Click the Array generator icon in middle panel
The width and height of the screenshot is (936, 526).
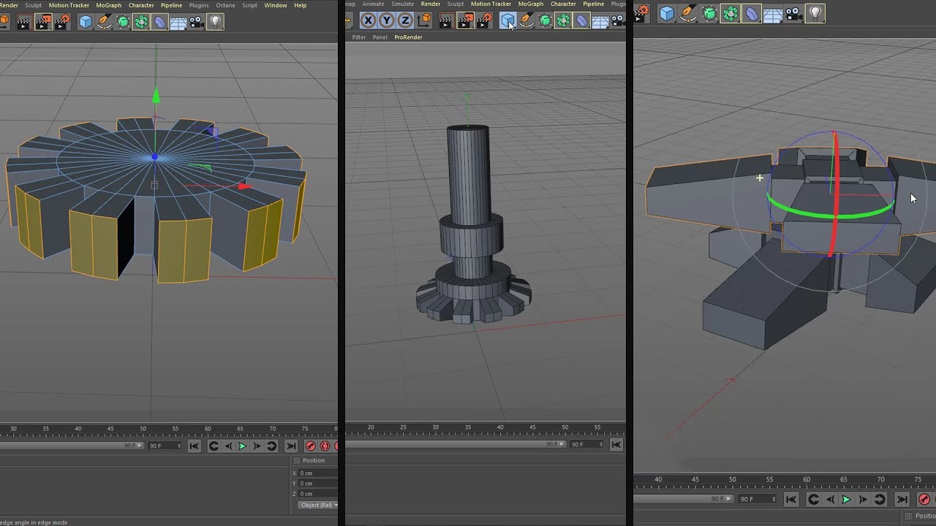[563, 20]
